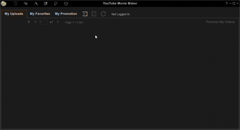Image resolution: width=240 pixels, height=130 pixels.
Task: Open the shirt-shaped skin icon
Action: pos(66,4)
